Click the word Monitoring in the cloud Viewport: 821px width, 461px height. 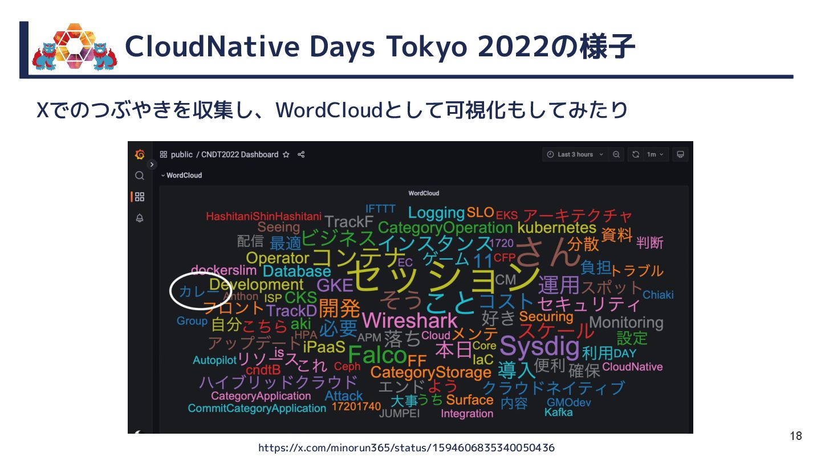[626, 323]
